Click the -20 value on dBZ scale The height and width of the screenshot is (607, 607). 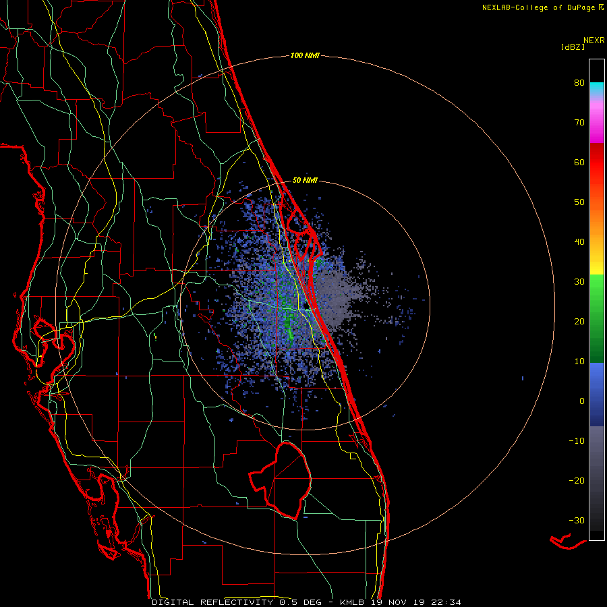click(577, 481)
